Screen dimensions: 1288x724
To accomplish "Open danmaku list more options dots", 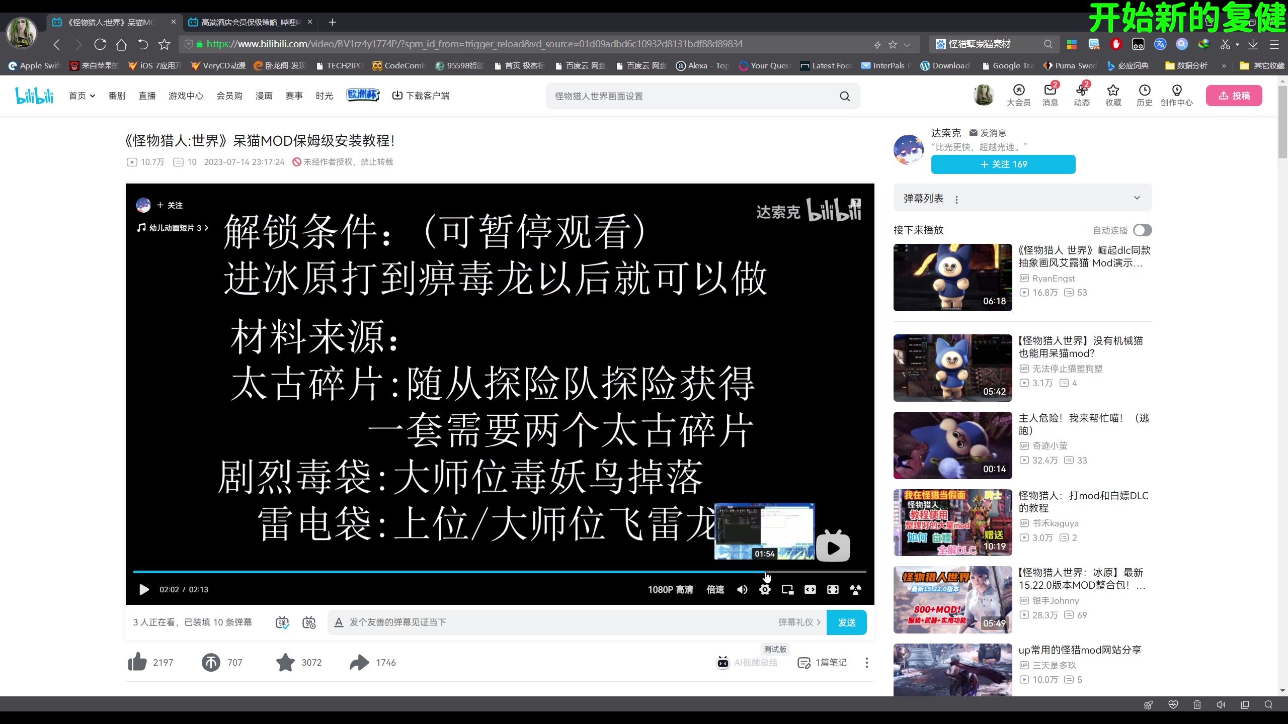I will tap(956, 200).
